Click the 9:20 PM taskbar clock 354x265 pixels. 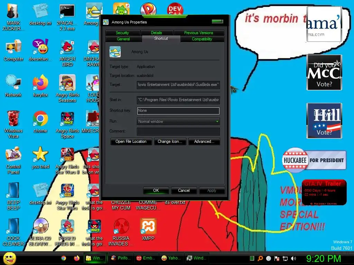tap(324, 258)
